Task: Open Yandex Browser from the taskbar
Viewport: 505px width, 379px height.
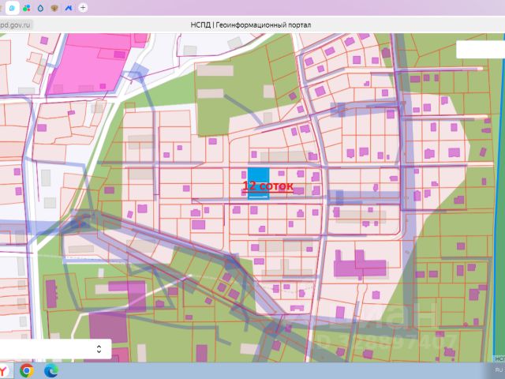Action: pos(4,370)
